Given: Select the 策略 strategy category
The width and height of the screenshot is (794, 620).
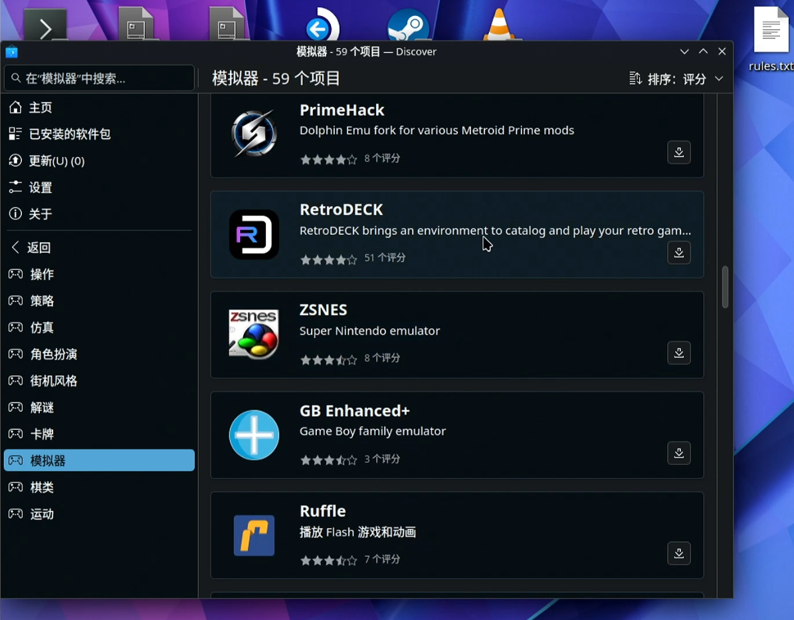Looking at the screenshot, I should [99, 301].
